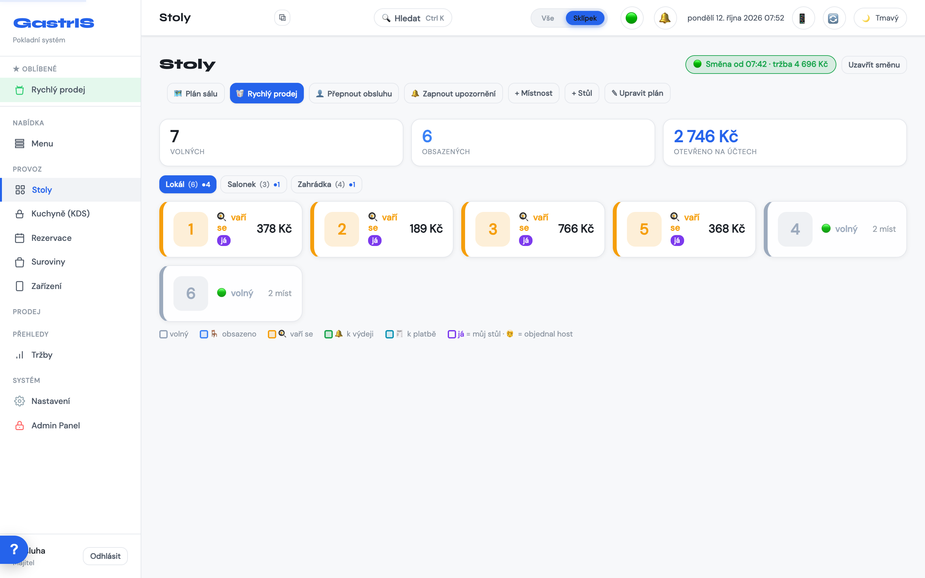The height and width of the screenshot is (578, 925).
Task: Select the Sklípek toggle option
Action: (585, 18)
